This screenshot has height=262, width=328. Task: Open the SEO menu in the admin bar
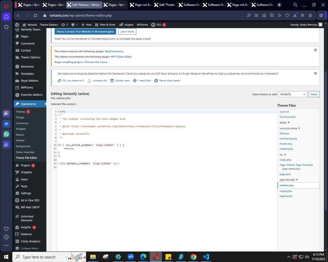(159, 25)
